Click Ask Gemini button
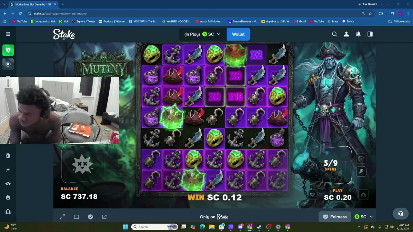Viewport: 413px width, 232px height. coord(367,4)
